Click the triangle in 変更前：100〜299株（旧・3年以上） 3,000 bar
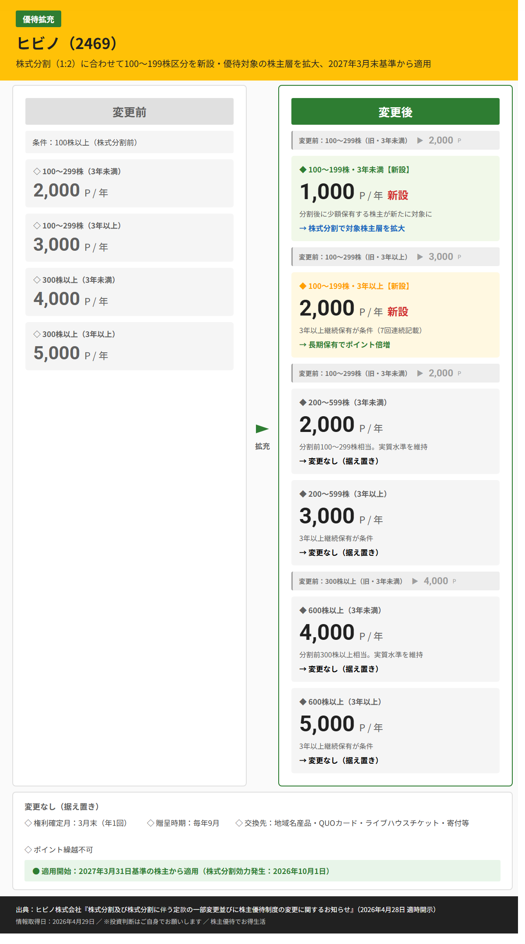525x944 pixels. (420, 257)
